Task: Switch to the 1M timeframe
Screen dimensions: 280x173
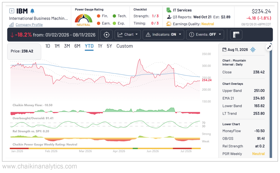Action: (57, 46)
